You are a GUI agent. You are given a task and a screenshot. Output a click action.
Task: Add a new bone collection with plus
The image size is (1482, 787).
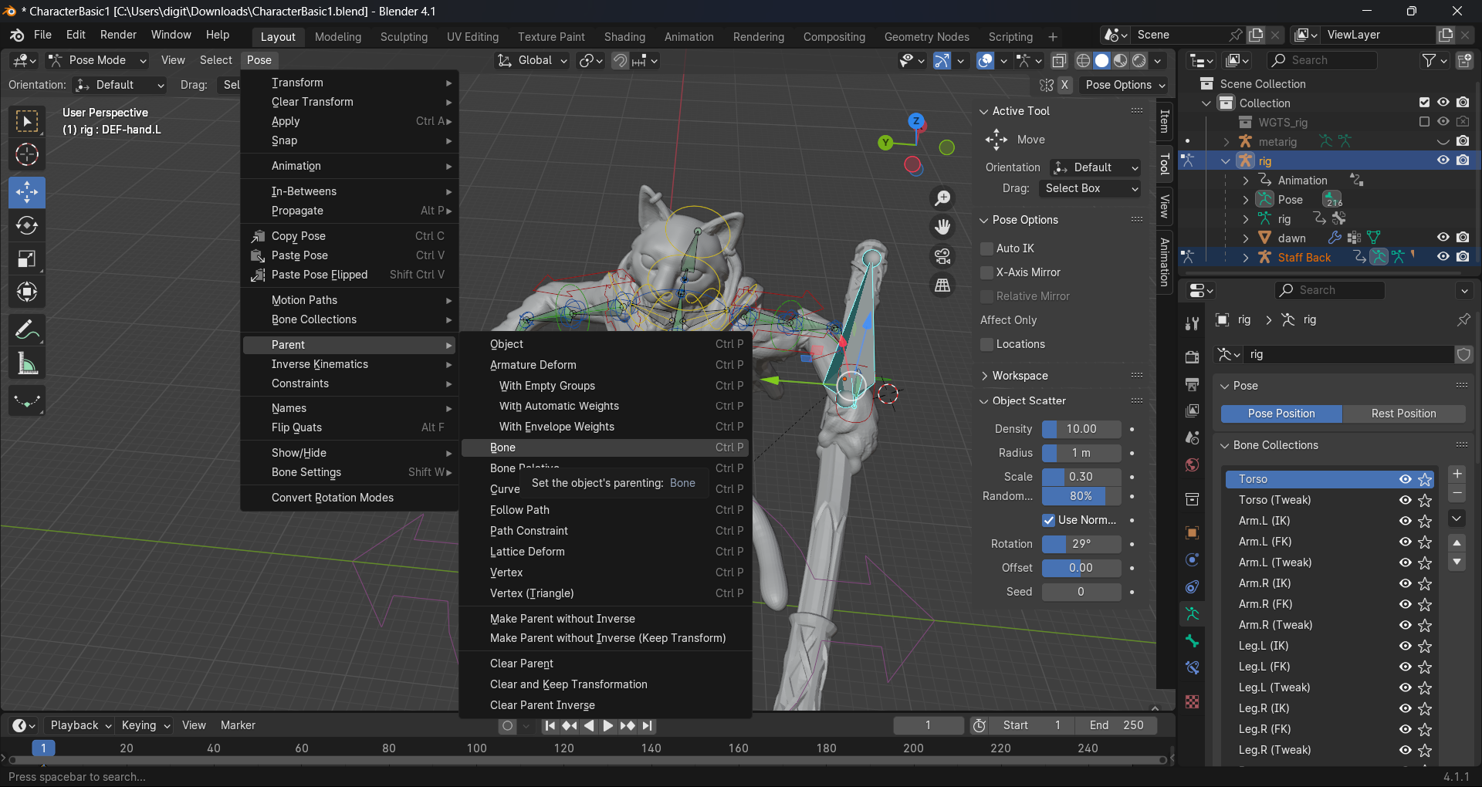click(1457, 474)
